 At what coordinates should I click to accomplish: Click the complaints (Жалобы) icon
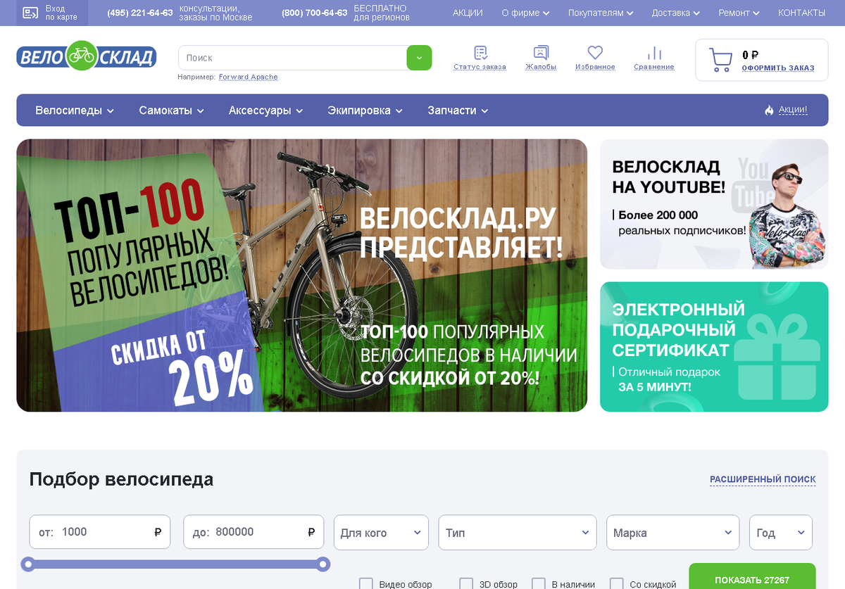pyautogui.click(x=541, y=53)
